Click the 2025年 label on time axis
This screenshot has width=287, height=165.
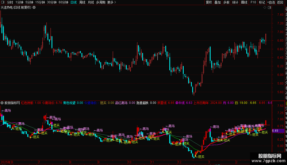6,162
